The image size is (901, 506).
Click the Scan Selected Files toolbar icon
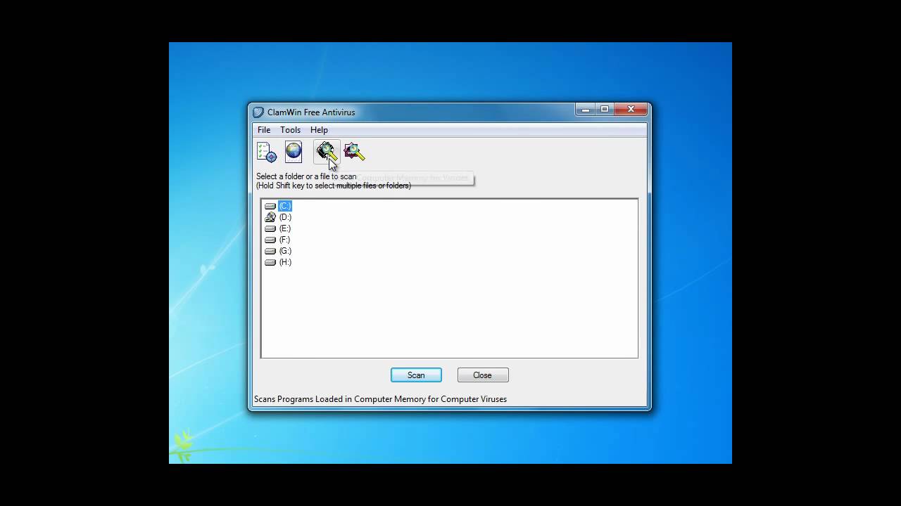[x=354, y=152]
